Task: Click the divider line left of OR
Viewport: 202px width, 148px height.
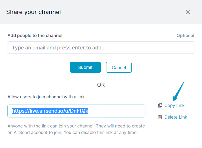Action: 48,85
